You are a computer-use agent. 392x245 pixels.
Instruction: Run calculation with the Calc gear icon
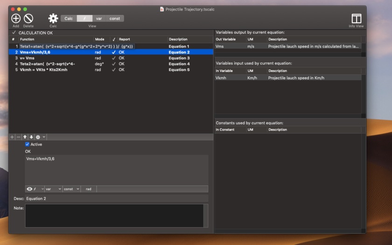[x=53, y=18]
